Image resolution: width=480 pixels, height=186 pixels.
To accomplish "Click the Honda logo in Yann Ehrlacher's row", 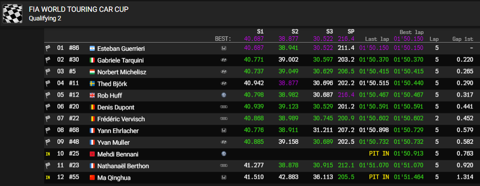I will coord(224,131).
